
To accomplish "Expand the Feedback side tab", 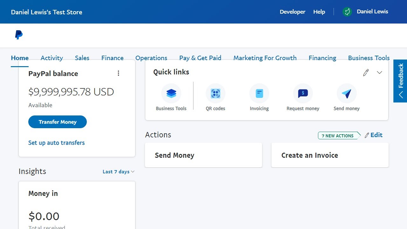I will point(400,81).
